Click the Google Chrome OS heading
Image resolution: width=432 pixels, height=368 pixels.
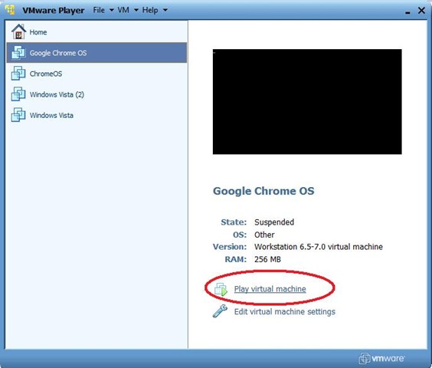(263, 191)
